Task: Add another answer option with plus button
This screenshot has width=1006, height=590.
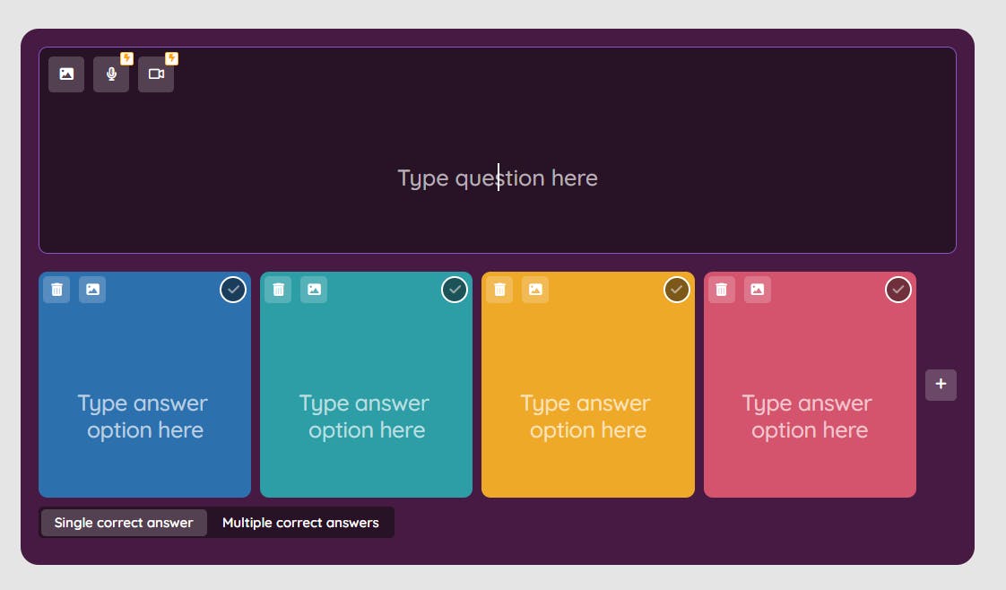Action: 941,385
